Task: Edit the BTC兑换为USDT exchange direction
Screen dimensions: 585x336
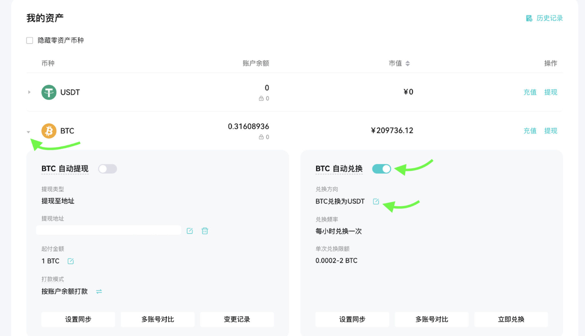Action: (376, 201)
